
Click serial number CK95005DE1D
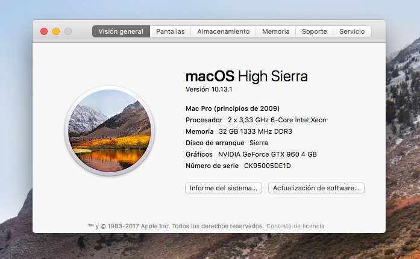pyautogui.click(x=268, y=166)
